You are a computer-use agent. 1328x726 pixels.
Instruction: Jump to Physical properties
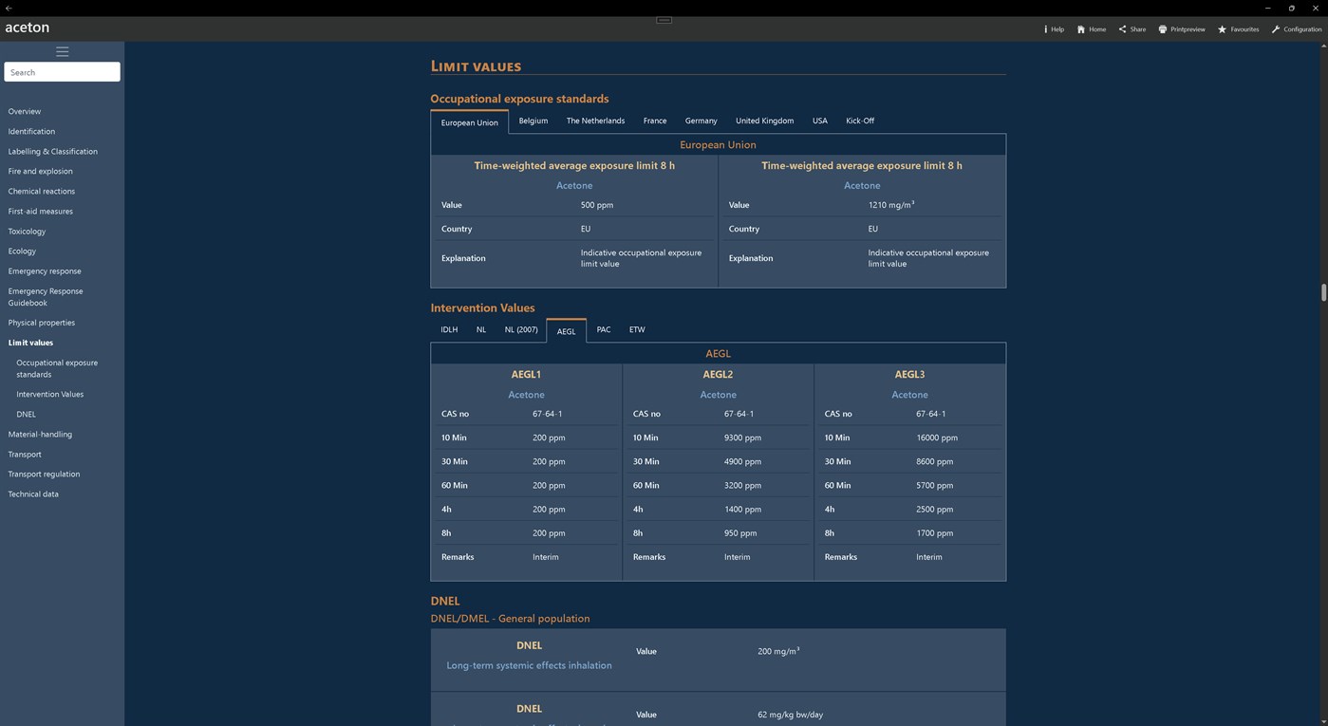click(x=42, y=323)
